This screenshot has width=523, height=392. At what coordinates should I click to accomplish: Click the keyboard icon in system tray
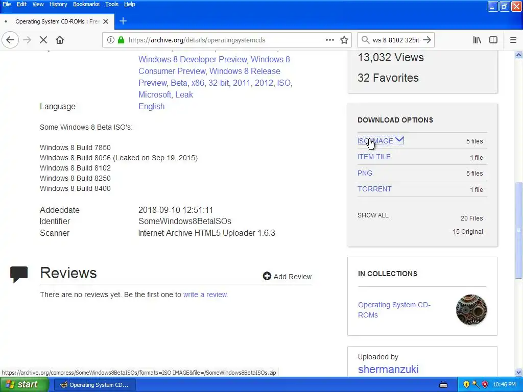pyautogui.click(x=443, y=385)
